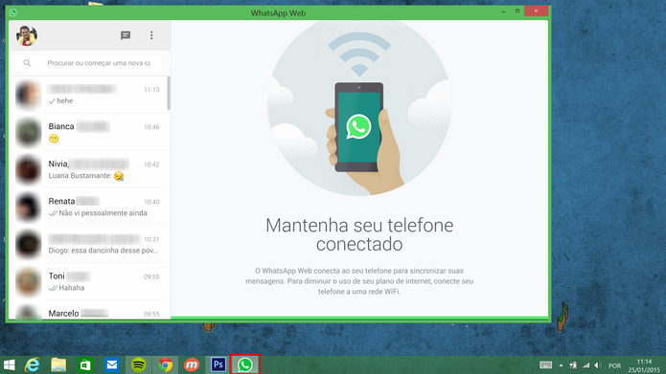Open the Toni conversation
666x374 pixels.
88,281
